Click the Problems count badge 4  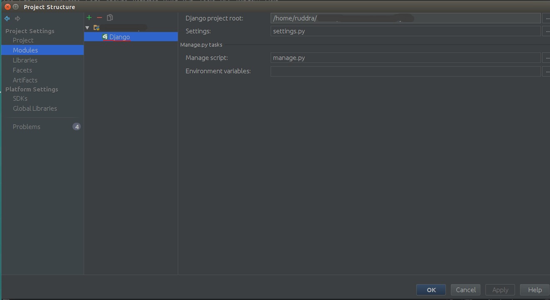pyautogui.click(x=77, y=126)
